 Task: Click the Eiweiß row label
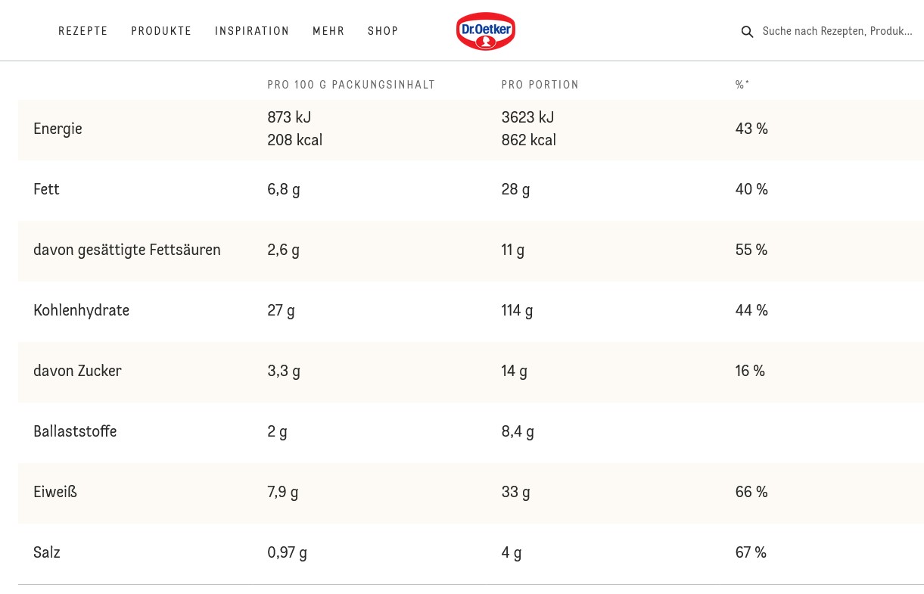click(x=55, y=492)
